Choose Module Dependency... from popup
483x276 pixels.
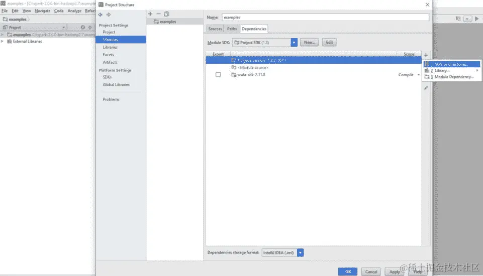pyautogui.click(x=451, y=77)
